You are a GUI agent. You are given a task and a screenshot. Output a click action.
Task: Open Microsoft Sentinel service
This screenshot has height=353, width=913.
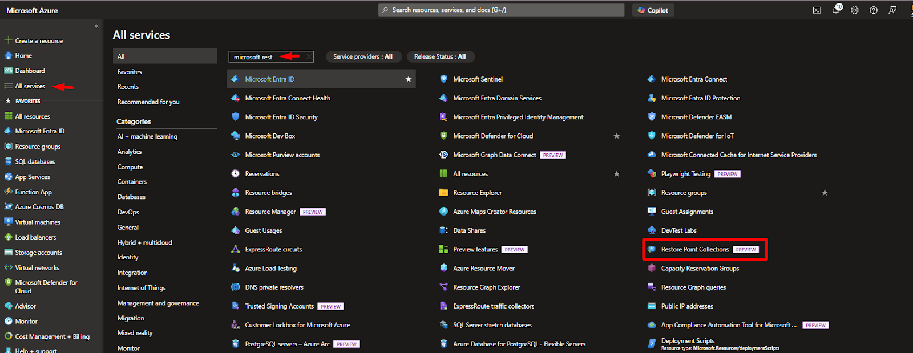coord(478,79)
